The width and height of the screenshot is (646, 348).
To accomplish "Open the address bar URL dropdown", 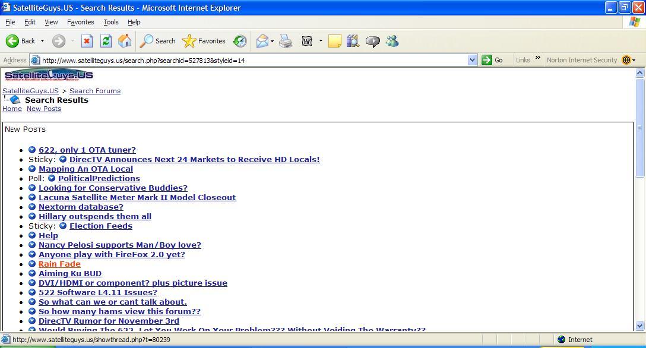I will coord(472,60).
